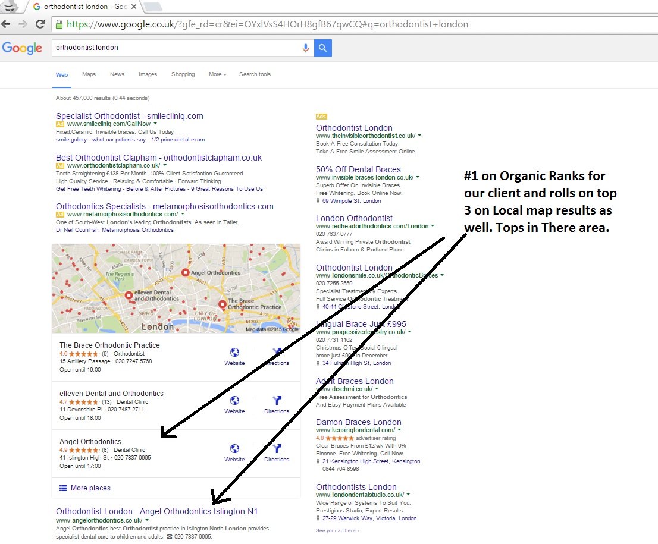Open Orthodontist London Angel Orthodontics Islington result

[x=156, y=512]
